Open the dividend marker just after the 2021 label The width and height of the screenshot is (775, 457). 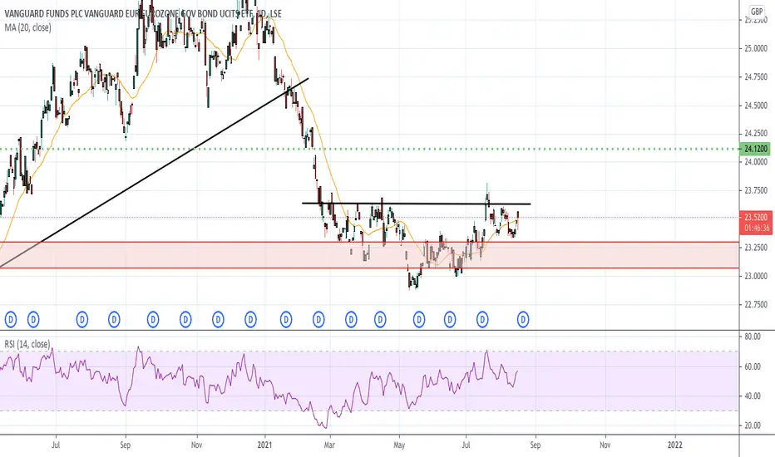(286, 320)
